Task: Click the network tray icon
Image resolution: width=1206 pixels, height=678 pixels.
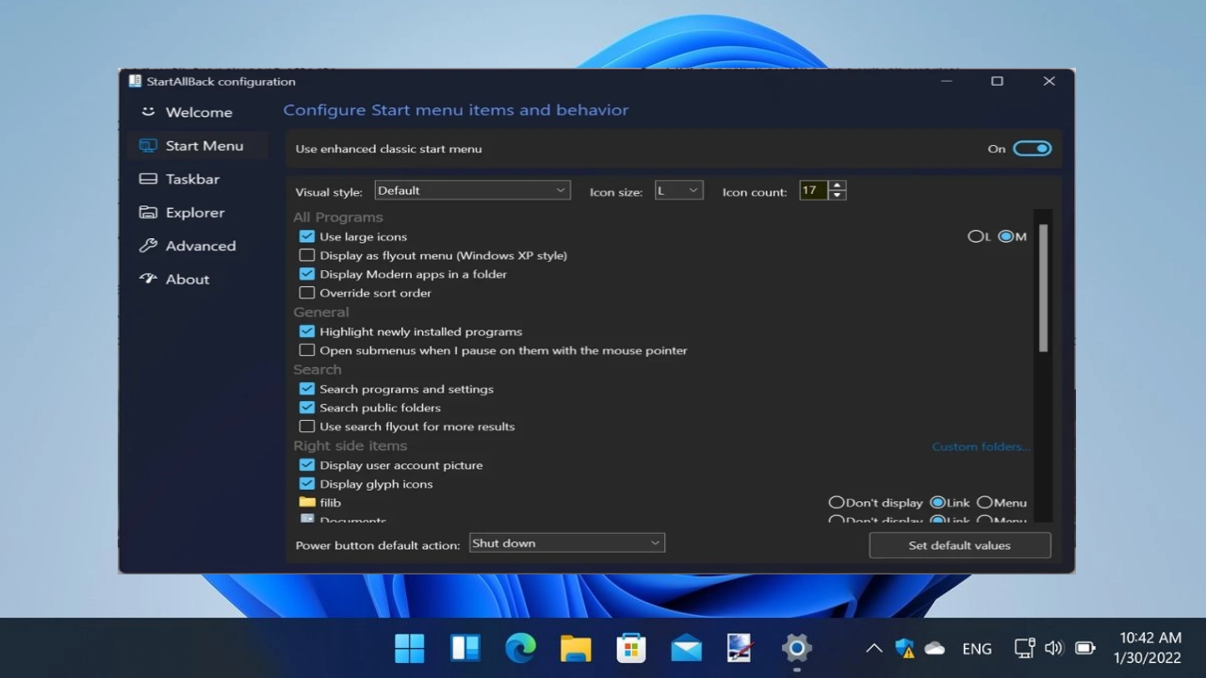Action: (1024, 648)
